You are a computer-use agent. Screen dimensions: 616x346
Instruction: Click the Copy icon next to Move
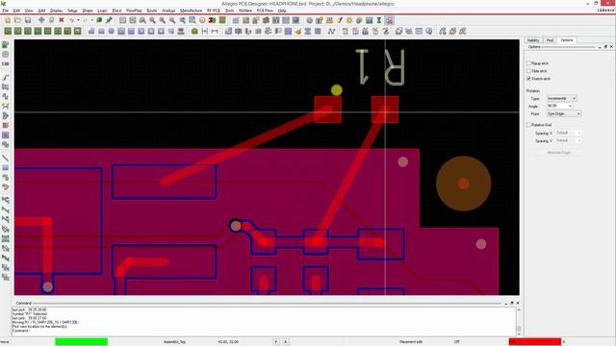(x=51, y=20)
